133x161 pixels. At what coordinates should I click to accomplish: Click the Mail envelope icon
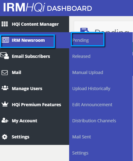(x=5, y=72)
